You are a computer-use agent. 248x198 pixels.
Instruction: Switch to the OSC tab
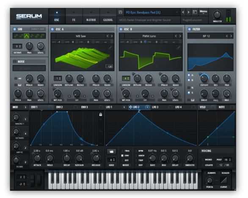tap(57, 16)
